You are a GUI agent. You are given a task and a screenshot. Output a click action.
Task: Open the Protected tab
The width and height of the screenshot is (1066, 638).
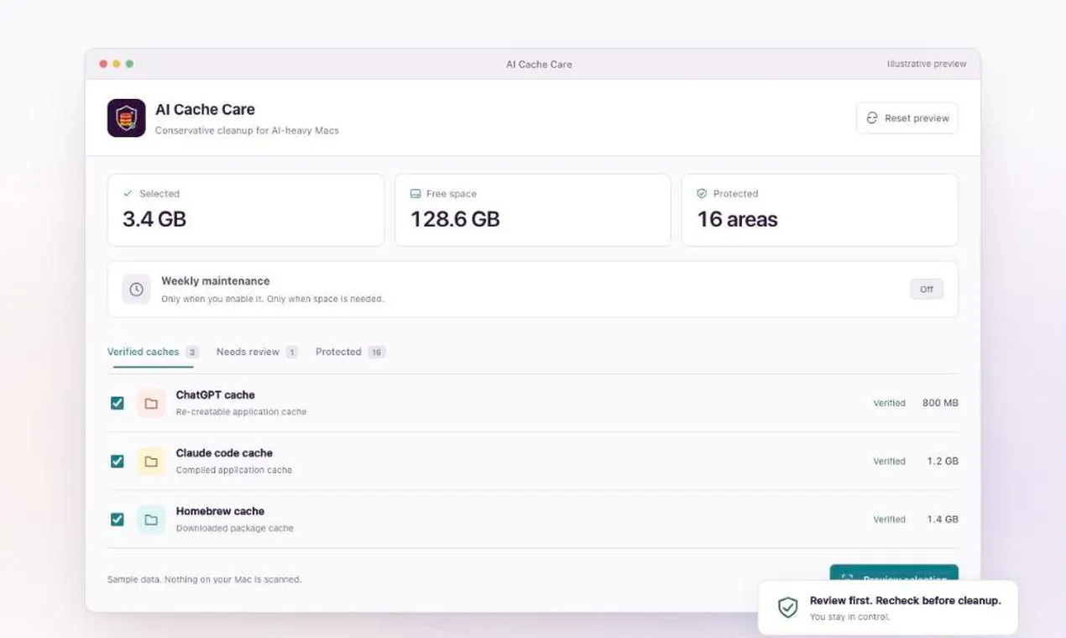(x=350, y=352)
